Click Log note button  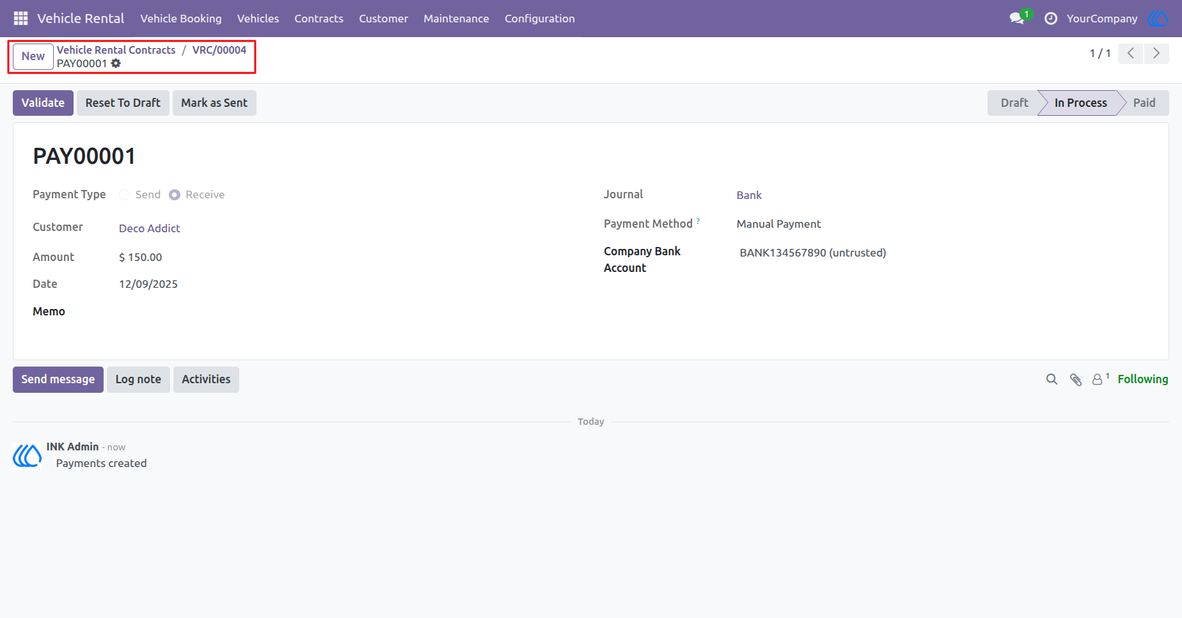pyautogui.click(x=138, y=379)
